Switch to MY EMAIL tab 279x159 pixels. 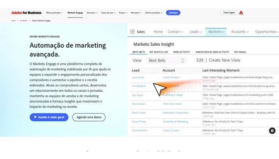click(x=240, y=52)
